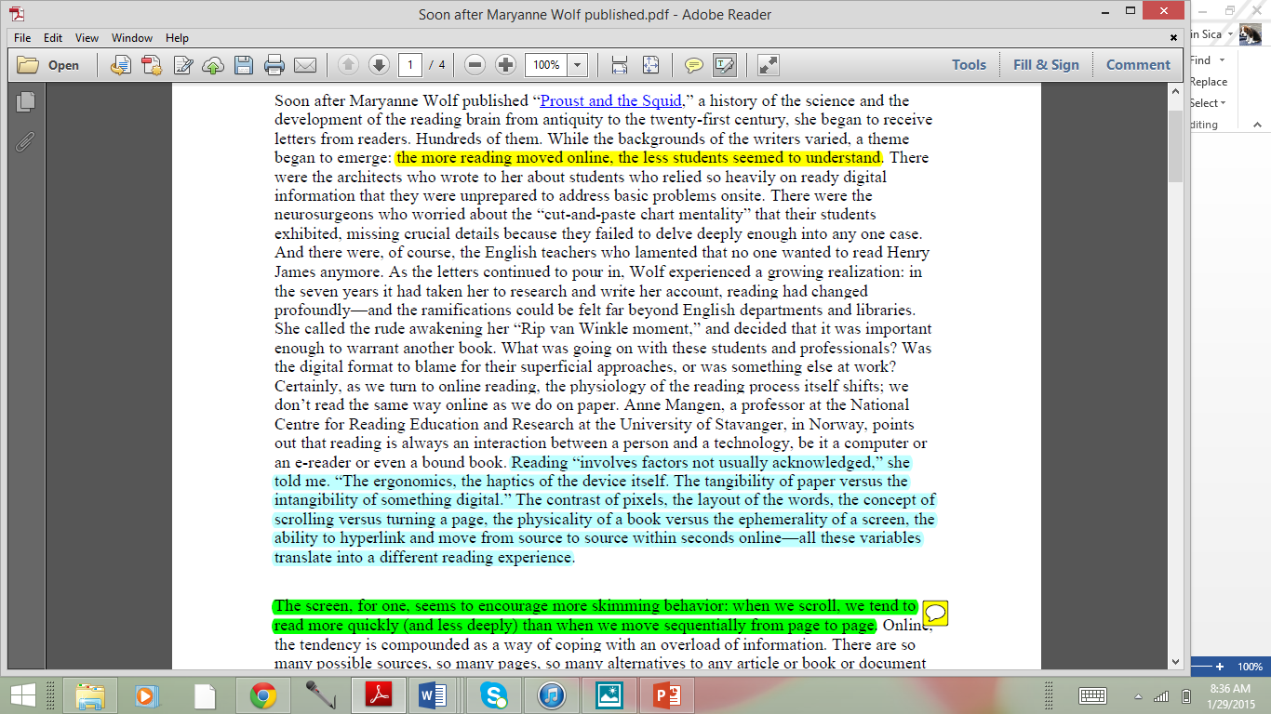
Task: Open the Windows Start button
Action: pos(21,695)
